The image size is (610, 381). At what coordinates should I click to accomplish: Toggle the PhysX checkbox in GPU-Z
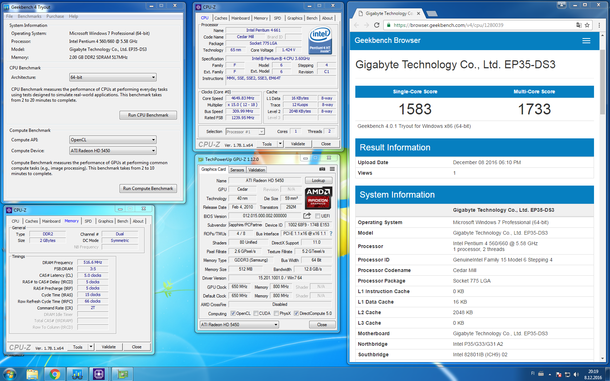coord(276,313)
